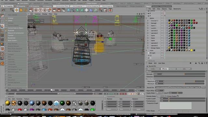Open Bookmarks menu in Object Manager
208x117 pixels.
[x=177, y=9]
